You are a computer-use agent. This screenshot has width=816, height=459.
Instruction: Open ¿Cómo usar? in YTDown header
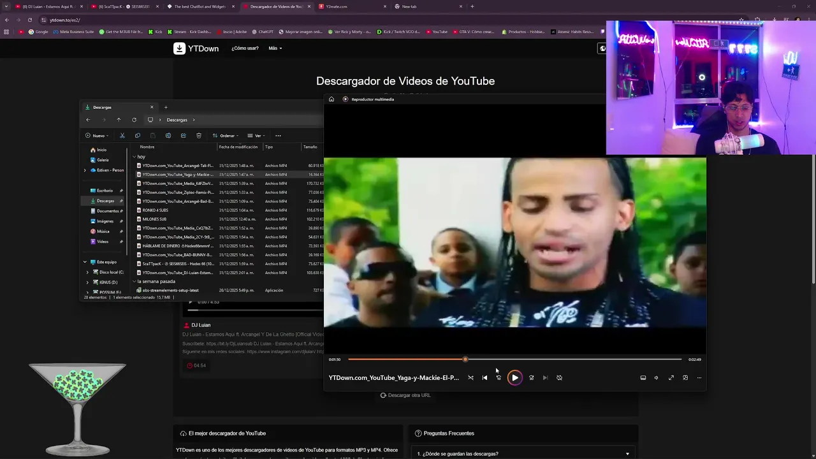pos(245,48)
